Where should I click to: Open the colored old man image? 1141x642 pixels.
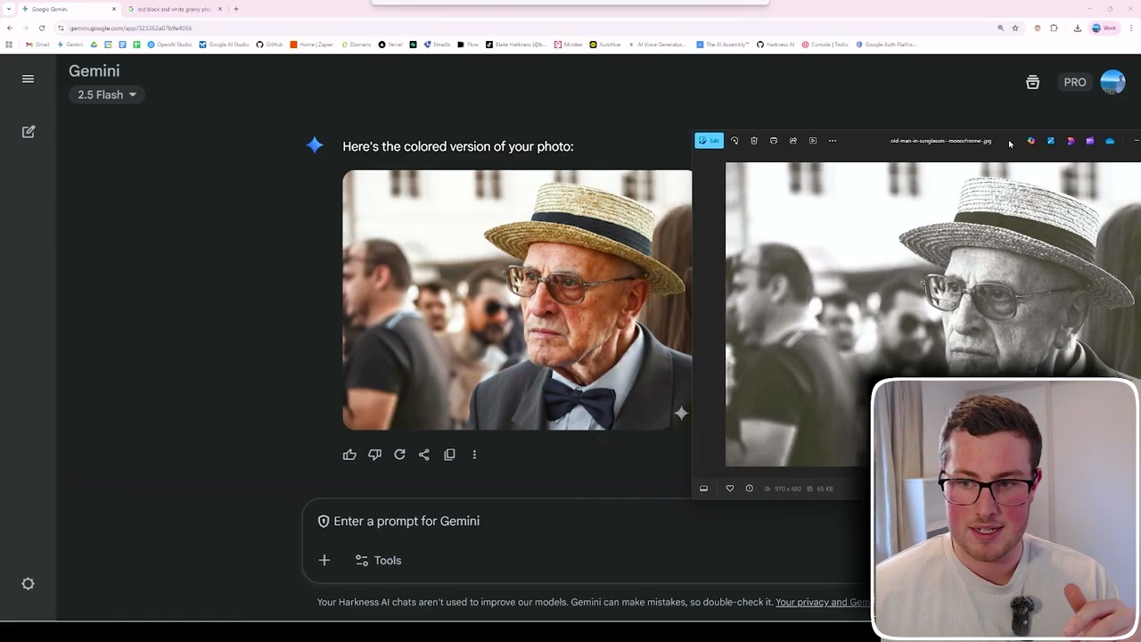[517, 300]
